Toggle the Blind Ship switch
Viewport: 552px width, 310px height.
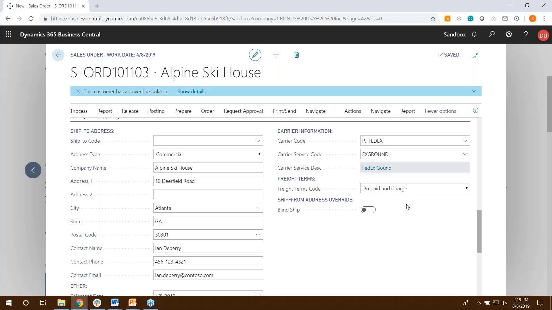pyautogui.click(x=368, y=210)
